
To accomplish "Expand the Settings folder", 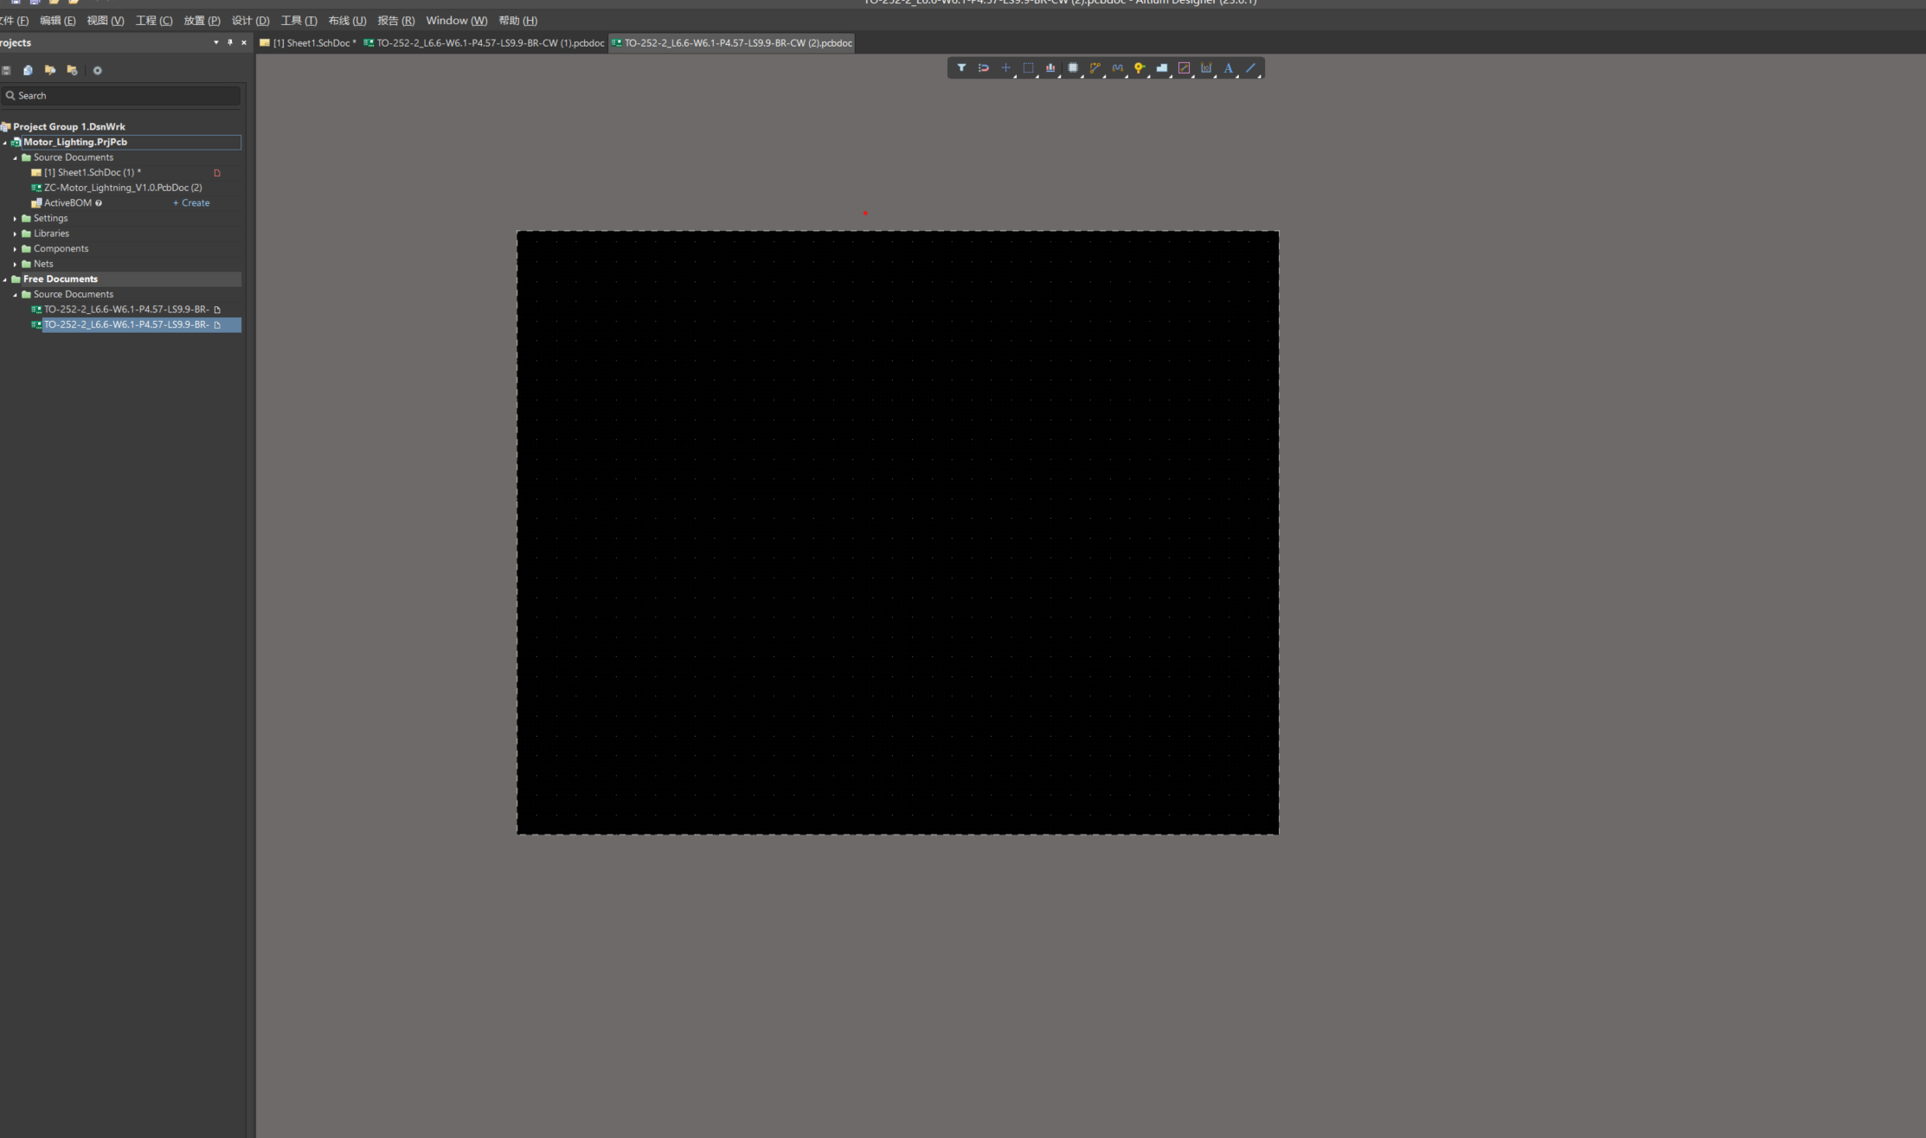I will coord(15,219).
